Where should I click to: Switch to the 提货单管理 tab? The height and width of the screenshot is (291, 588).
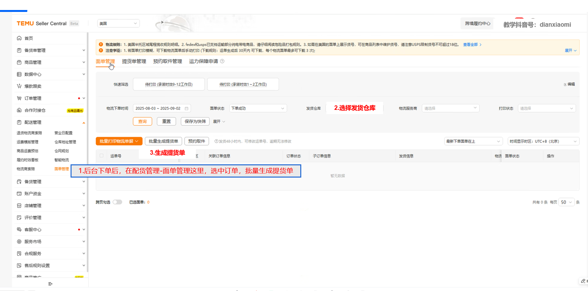134,61
